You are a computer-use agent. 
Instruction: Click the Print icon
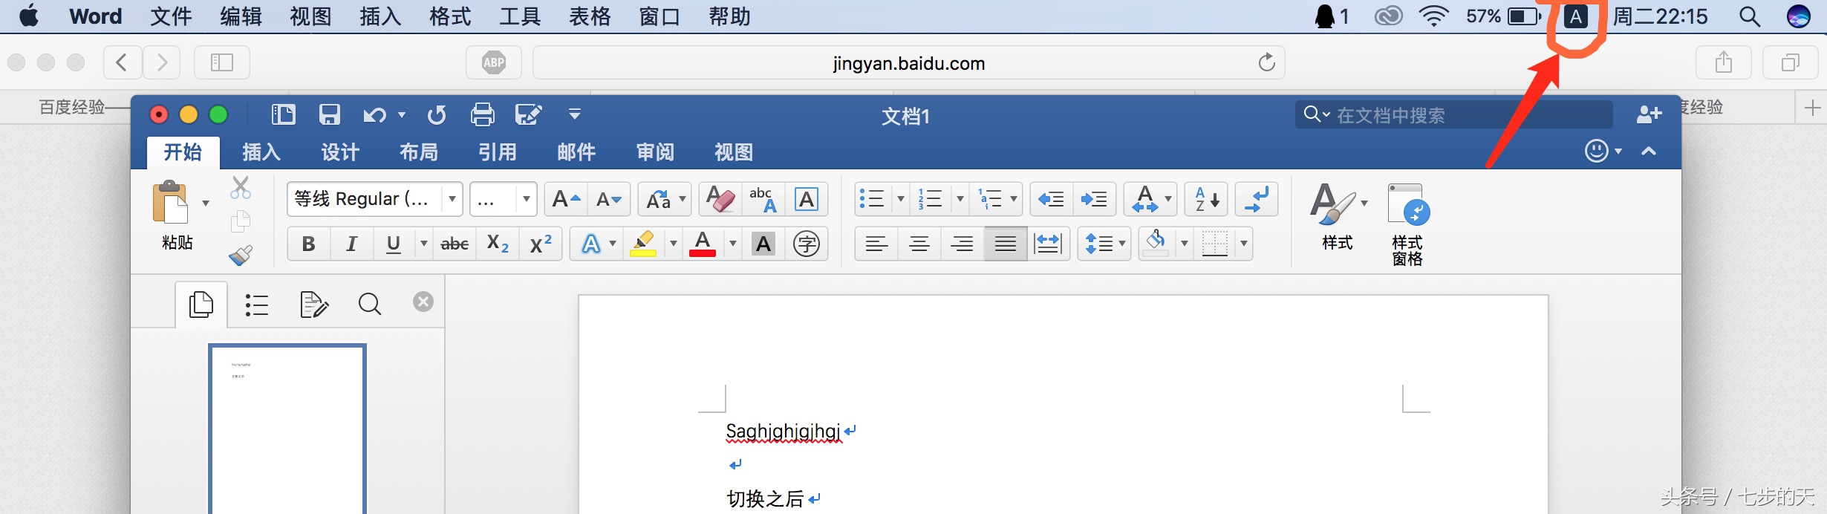click(x=483, y=114)
